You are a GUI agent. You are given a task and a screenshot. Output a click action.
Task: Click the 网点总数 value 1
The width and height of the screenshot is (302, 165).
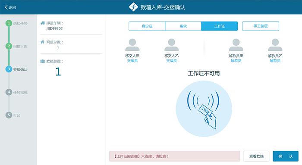[58, 48]
